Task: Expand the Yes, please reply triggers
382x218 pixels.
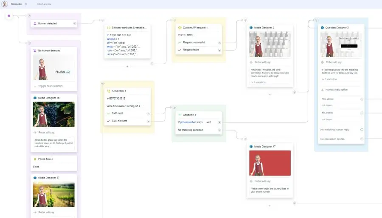Action: pyautogui.click(x=362, y=99)
